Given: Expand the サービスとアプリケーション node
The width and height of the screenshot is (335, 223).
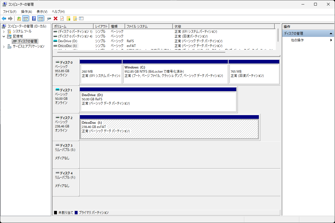Looking at the screenshot, I should click(x=4, y=46).
